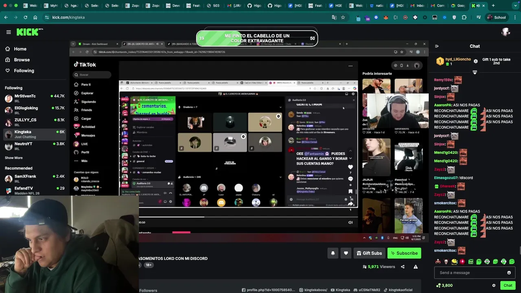Click the Facebook profile.php link
The width and height of the screenshot is (521, 293).
(268, 290)
